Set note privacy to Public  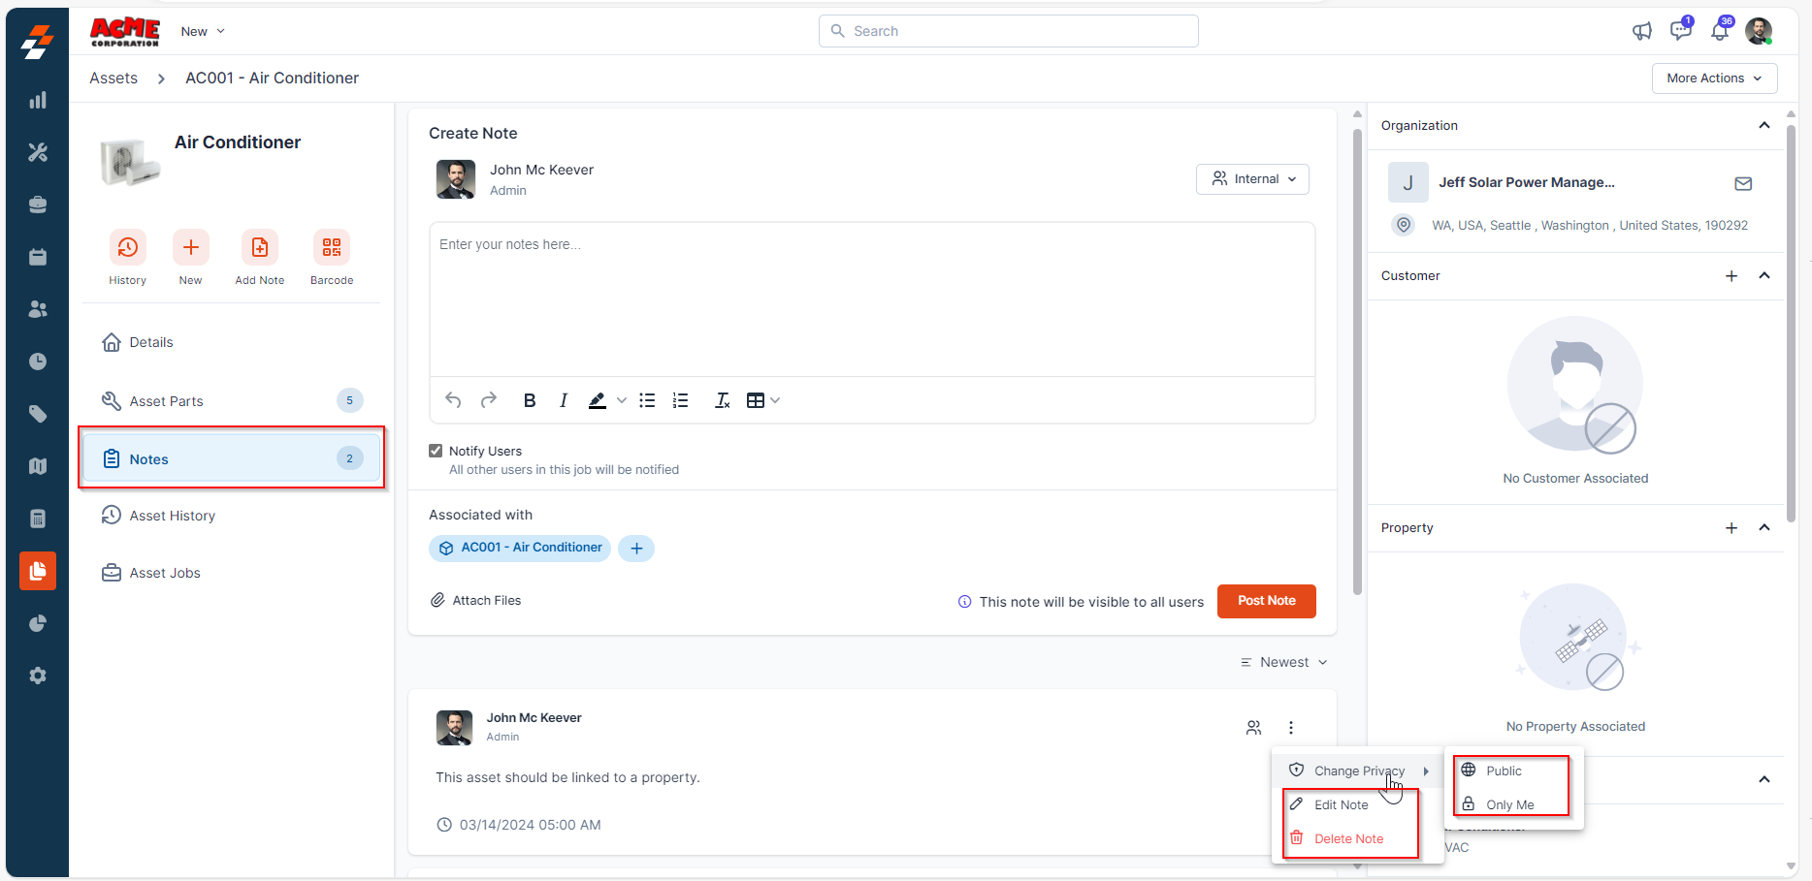pos(1511,771)
